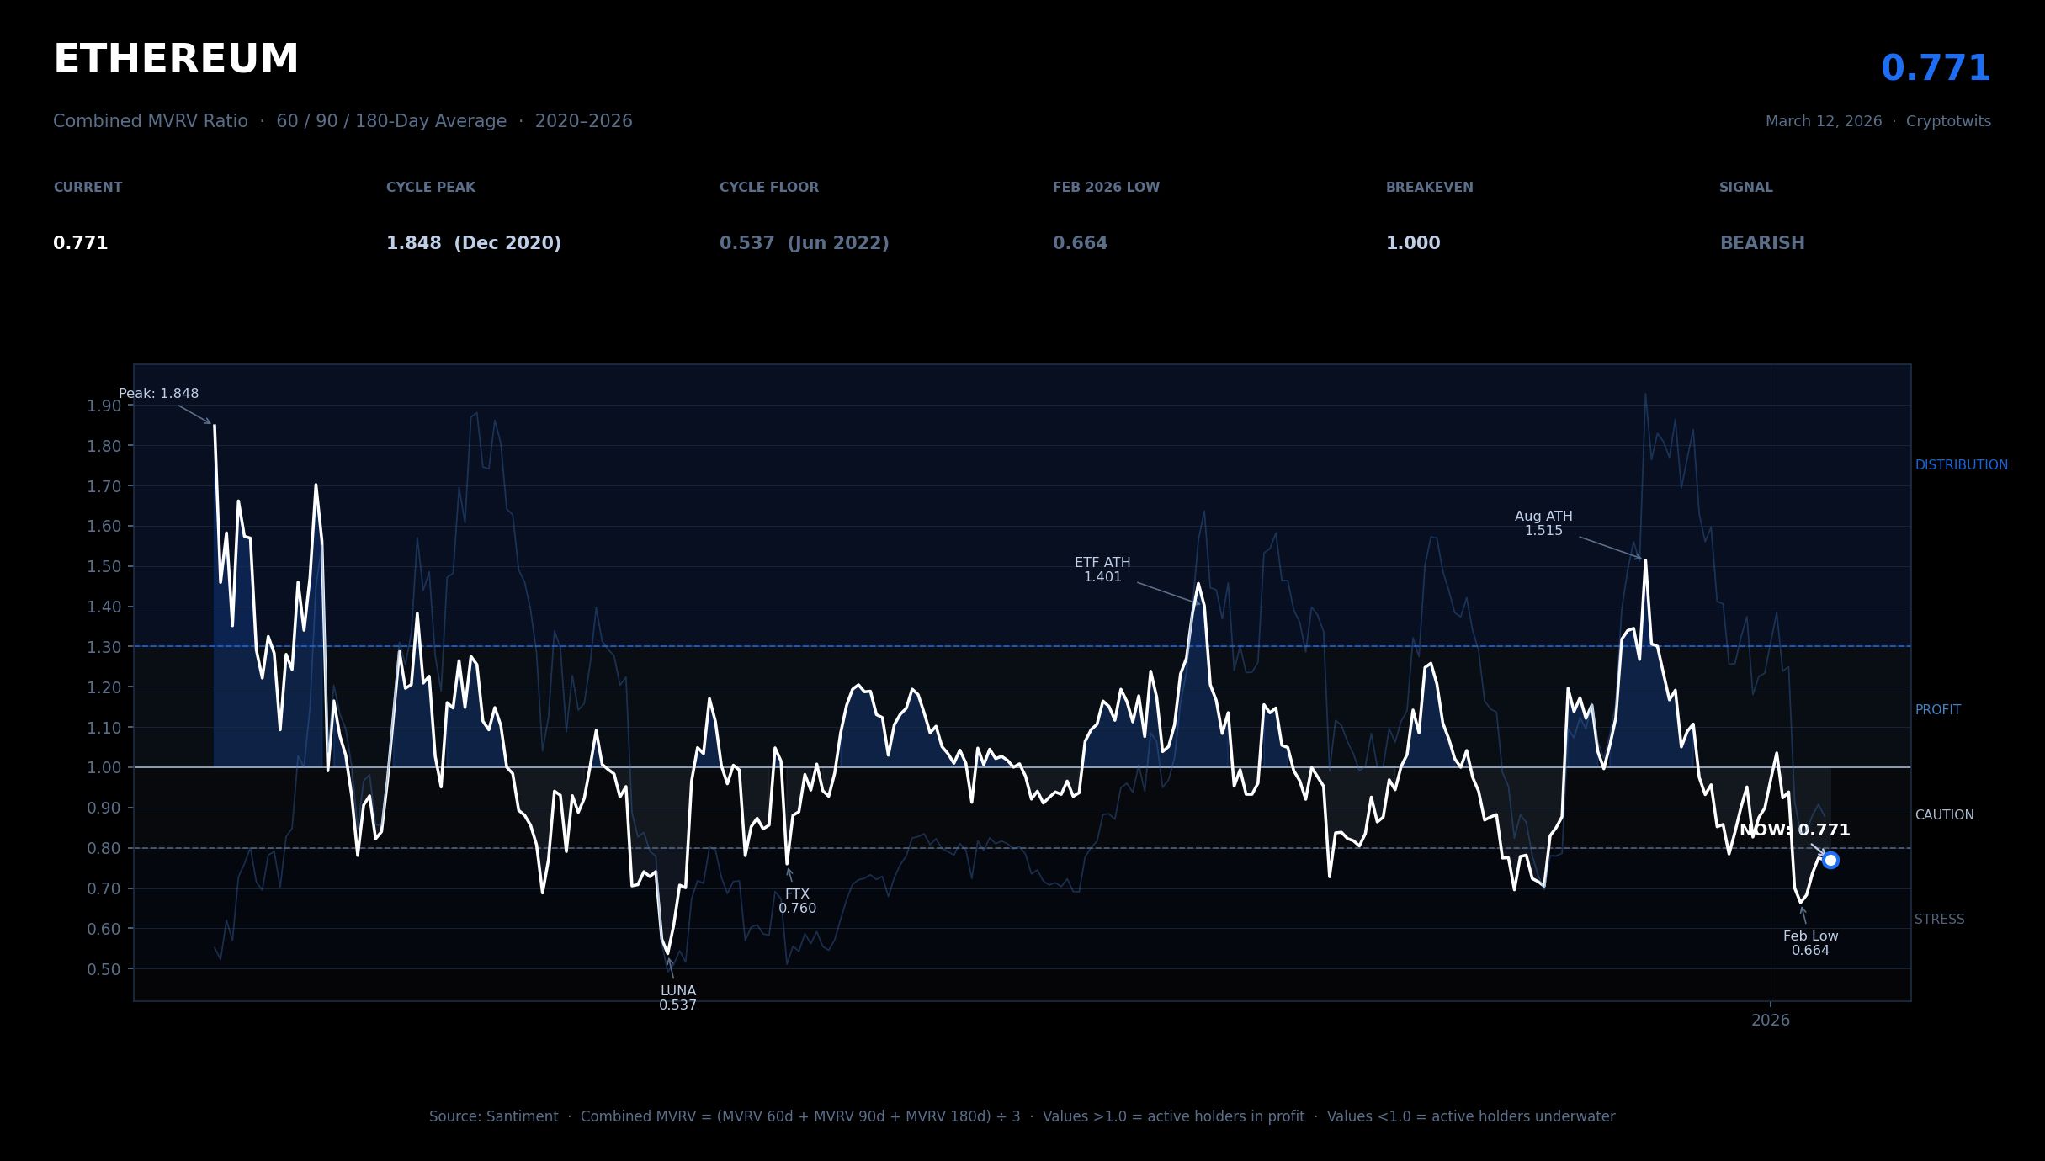Click the Breakeven 1.000 stat value

click(1413, 243)
